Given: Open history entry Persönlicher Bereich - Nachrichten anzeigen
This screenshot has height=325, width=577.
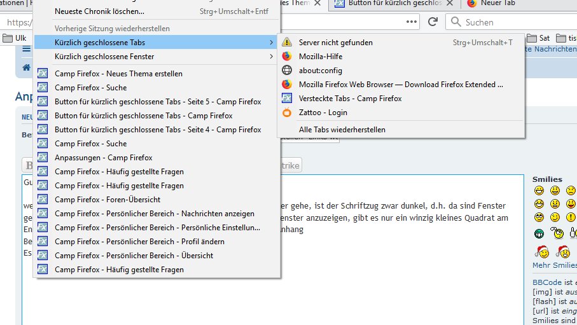Looking at the screenshot, I should pos(157,214).
